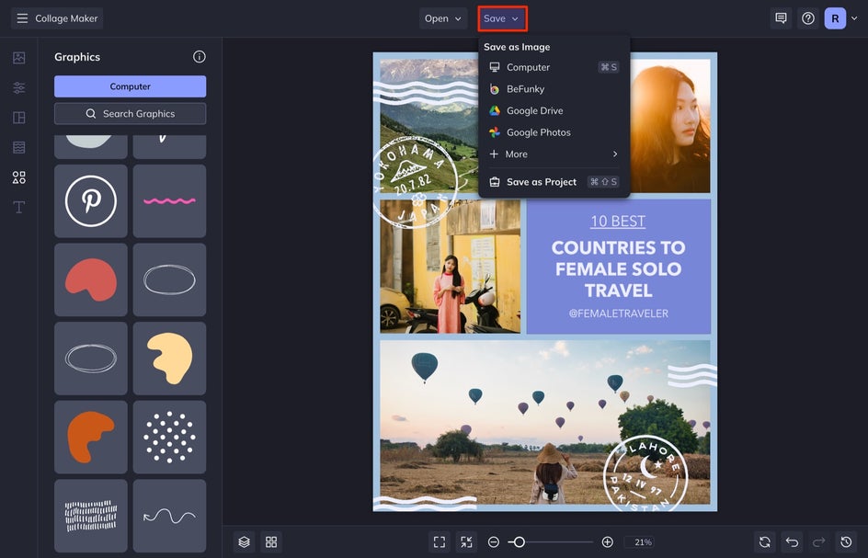Select the Yokohama Japan stamp graphic
Viewport: 868px width, 558px height.
(x=415, y=182)
